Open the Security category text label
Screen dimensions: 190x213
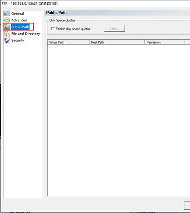coord(18,40)
